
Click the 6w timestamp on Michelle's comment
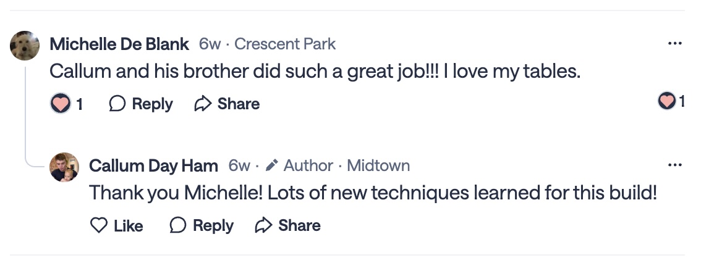pyautogui.click(x=210, y=44)
